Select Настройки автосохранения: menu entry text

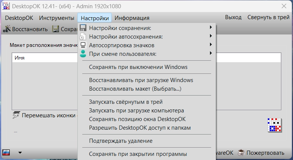click(126, 37)
